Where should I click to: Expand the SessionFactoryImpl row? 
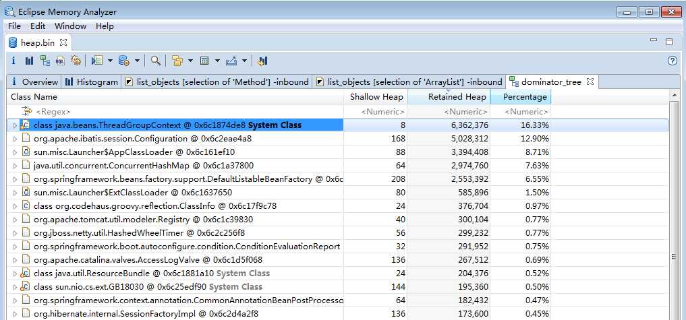(x=14, y=314)
